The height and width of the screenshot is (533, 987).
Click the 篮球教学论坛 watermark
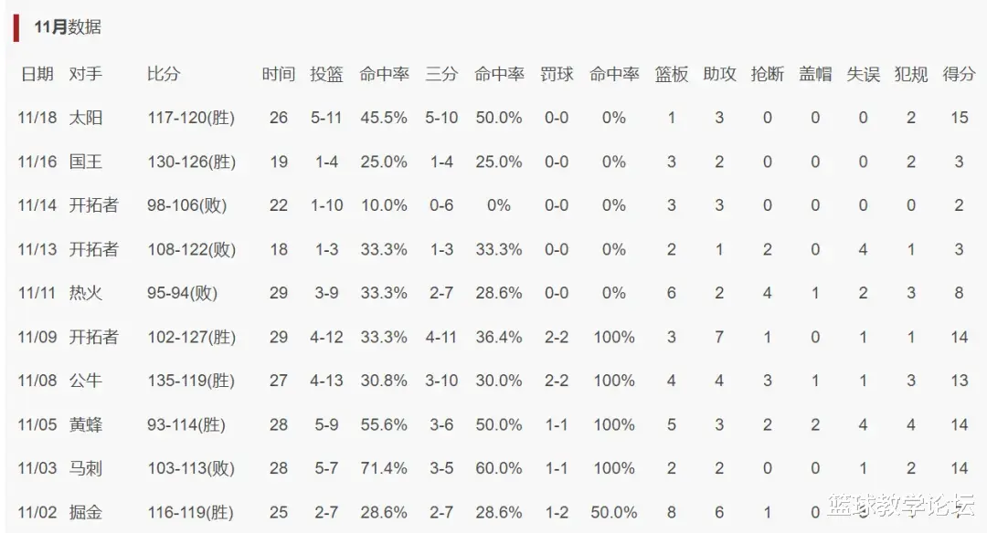900,505
